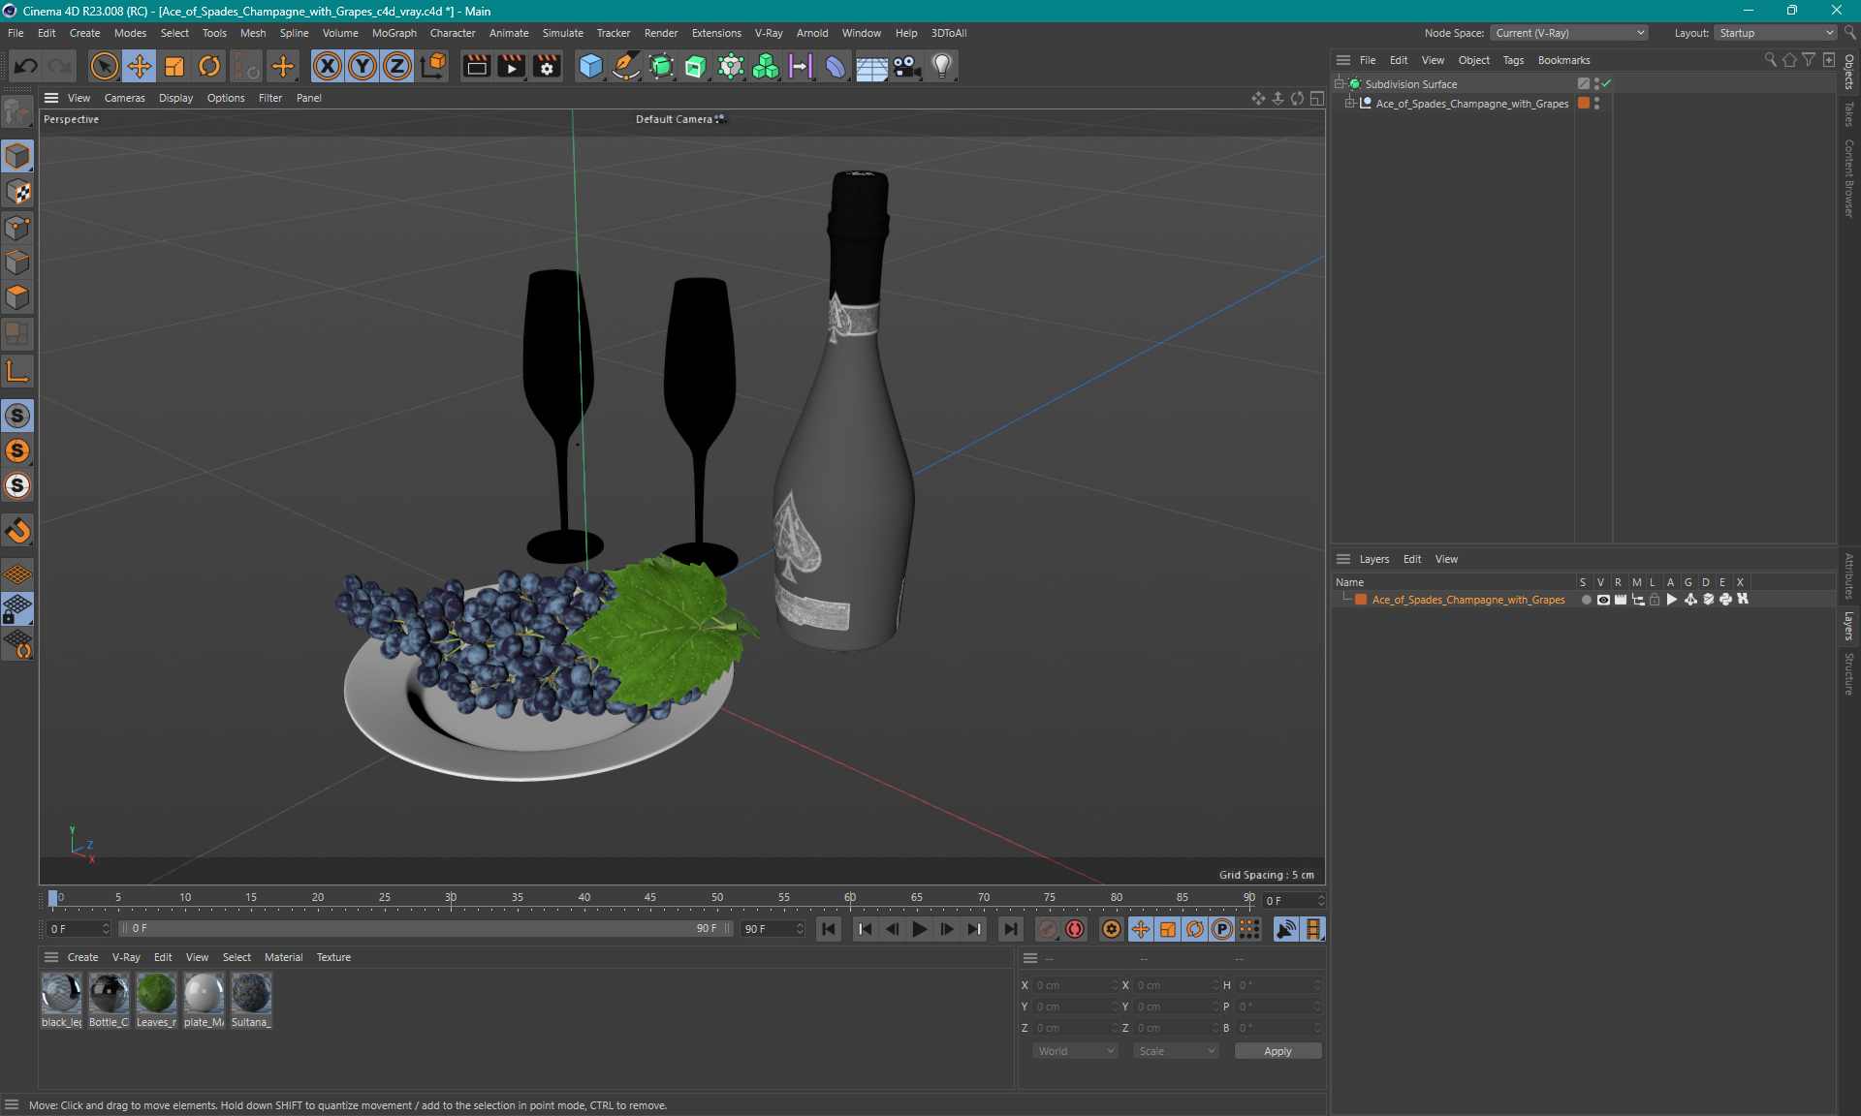Open the World coordinate dropdown
Viewport: 1861px width, 1116px height.
1075,1051
